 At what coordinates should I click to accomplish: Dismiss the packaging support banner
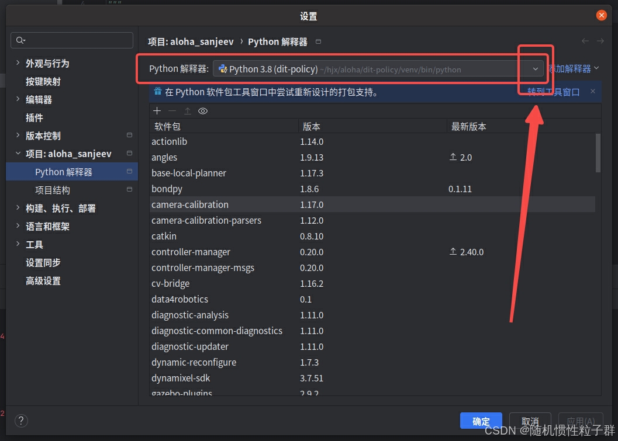coord(593,91)
